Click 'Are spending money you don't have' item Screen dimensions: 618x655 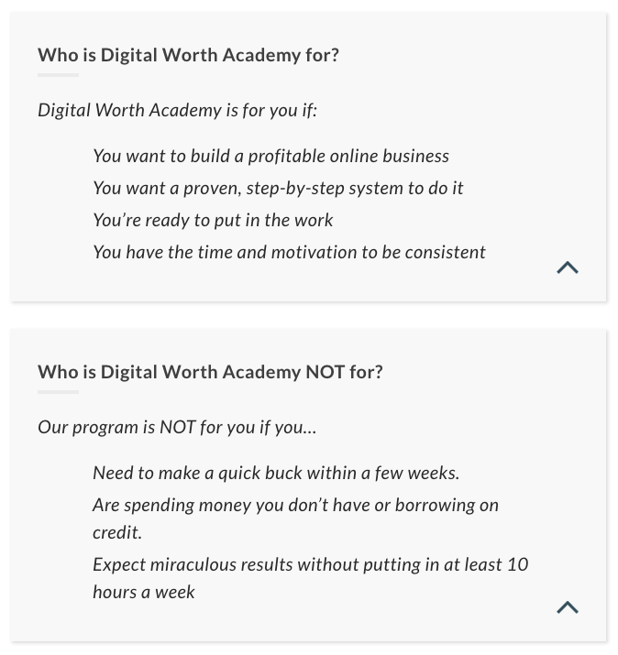click(x=295, y=519)
